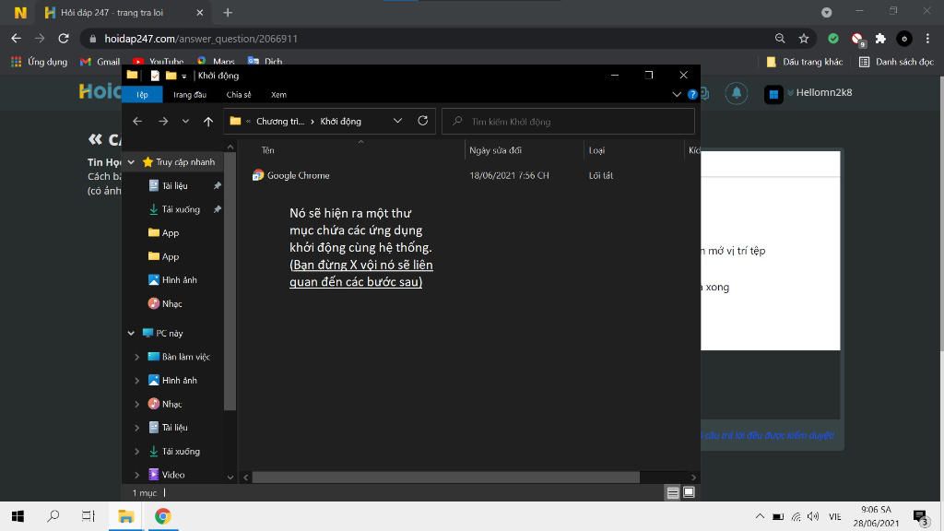Show hidden system tray icons chevron
This screenshot has width=944, height=531.
coord(760,516)
